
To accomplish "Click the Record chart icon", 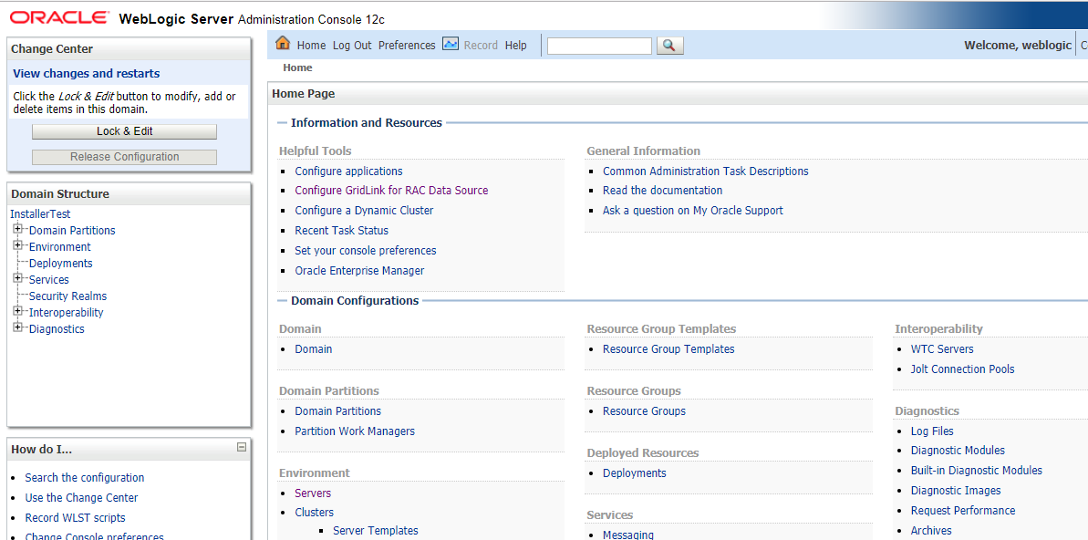I will click(451, 45).
